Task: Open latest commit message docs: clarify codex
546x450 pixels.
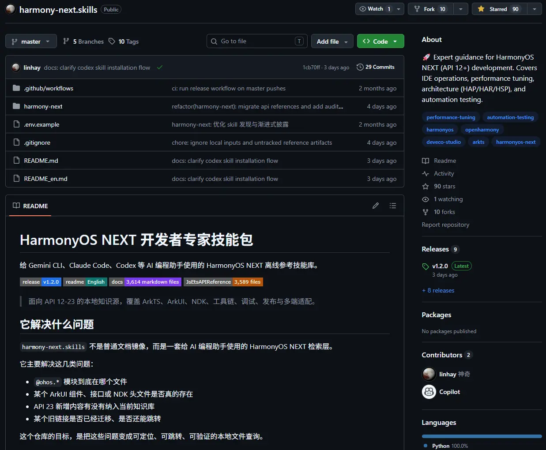Action: click(x=97, y=67)
